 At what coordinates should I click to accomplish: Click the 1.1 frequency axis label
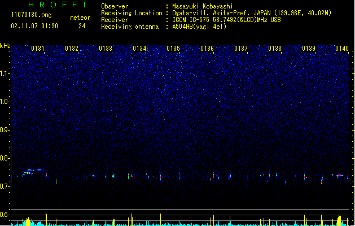5,73
